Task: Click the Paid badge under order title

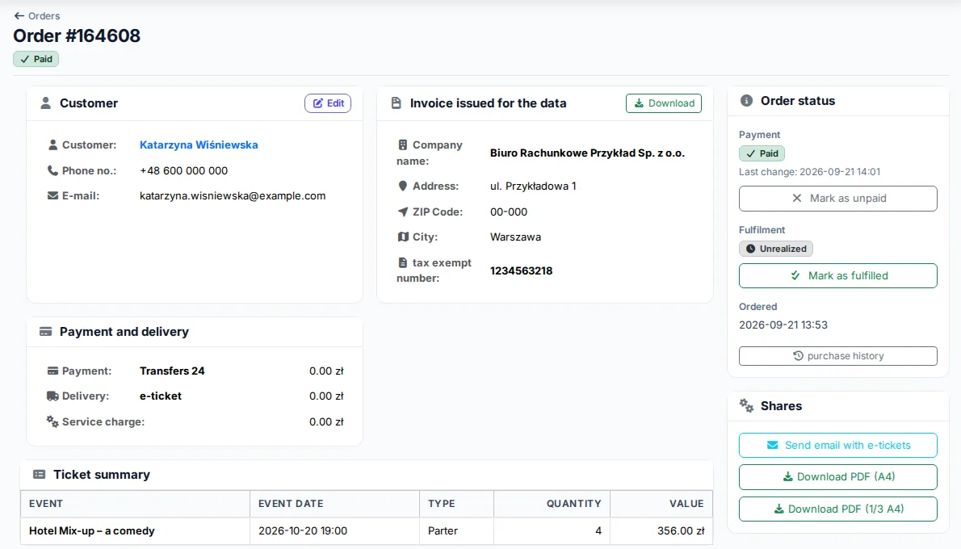Action: coord(36,60)
